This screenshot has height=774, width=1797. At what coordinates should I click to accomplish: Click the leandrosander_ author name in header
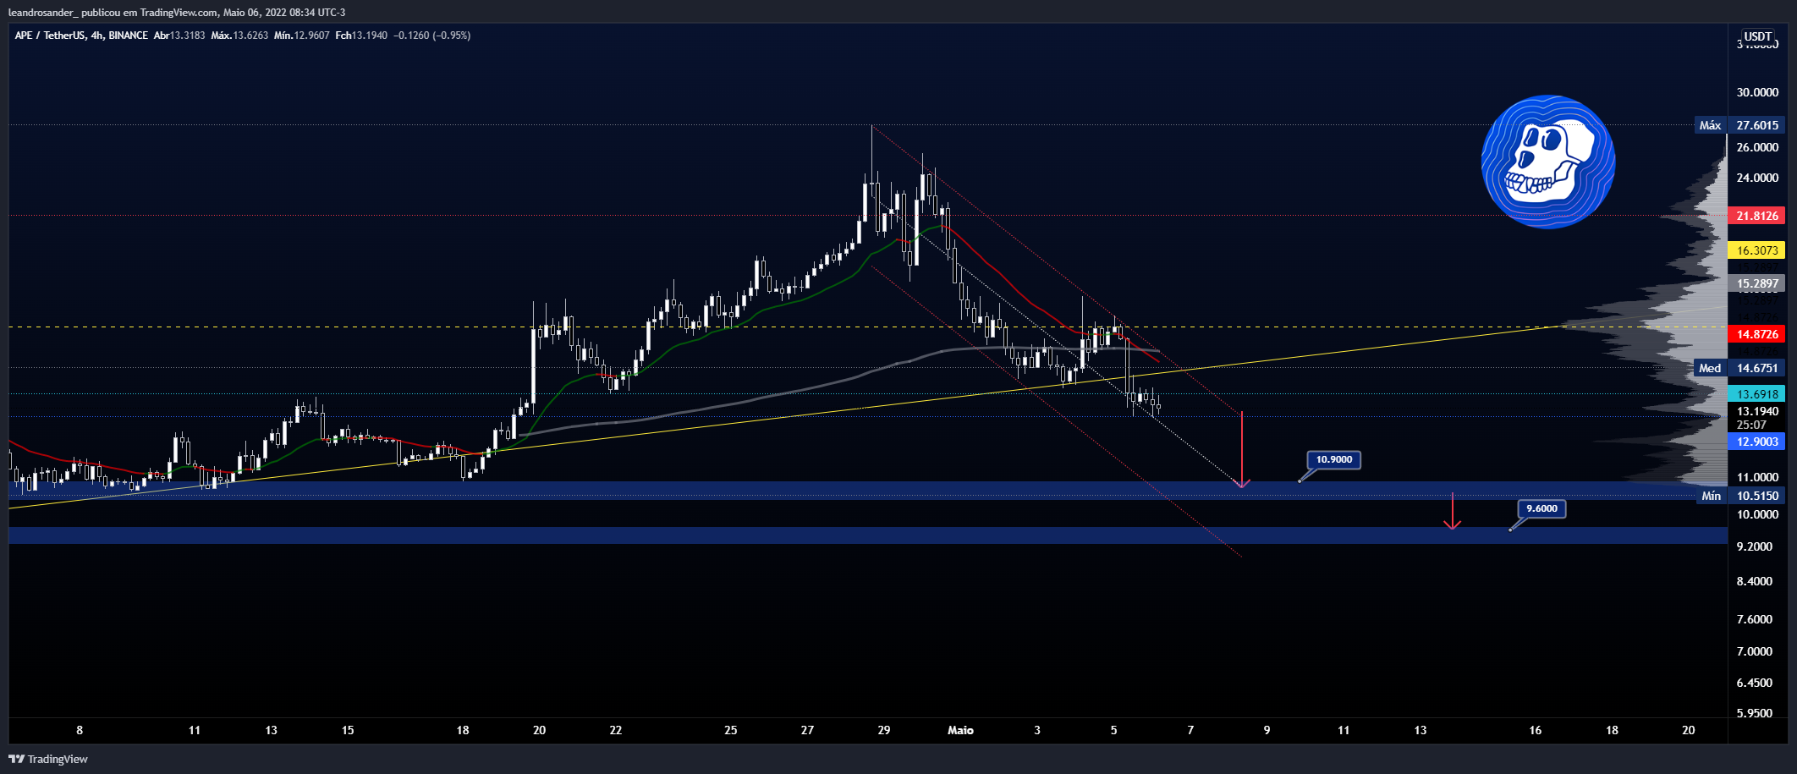pos(42,13)
